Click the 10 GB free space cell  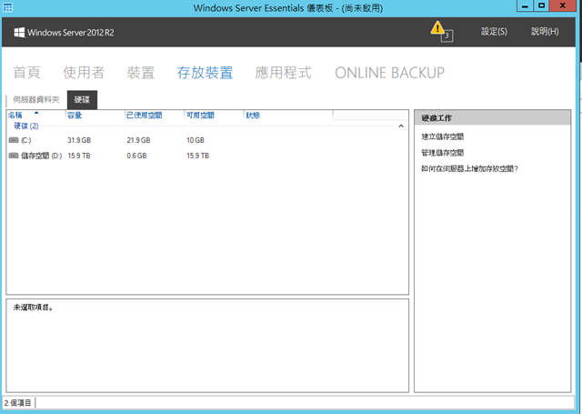[x=196, y=140]
